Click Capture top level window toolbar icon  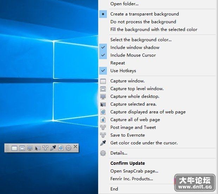coord(22,148)
